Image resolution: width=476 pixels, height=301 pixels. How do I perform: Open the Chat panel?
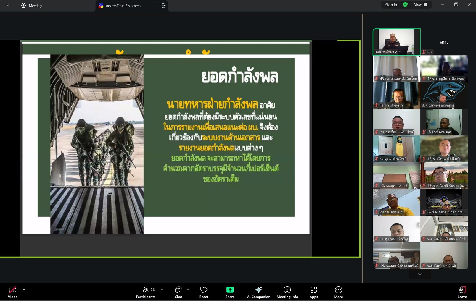[x=178, y=292]
